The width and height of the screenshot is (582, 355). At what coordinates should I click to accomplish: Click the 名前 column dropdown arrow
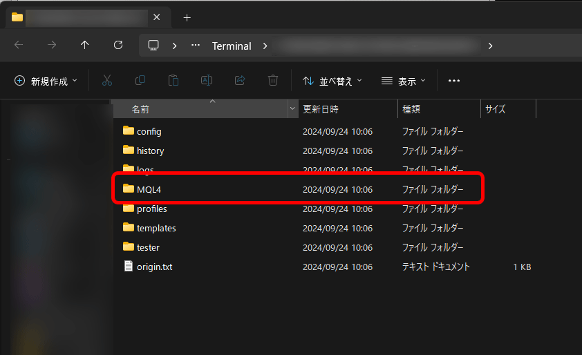tap(292, 109)
